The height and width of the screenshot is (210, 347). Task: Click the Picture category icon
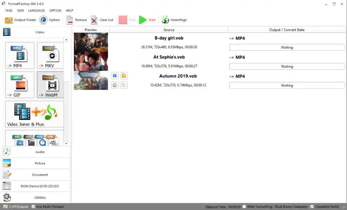click(x=7, y=163)
